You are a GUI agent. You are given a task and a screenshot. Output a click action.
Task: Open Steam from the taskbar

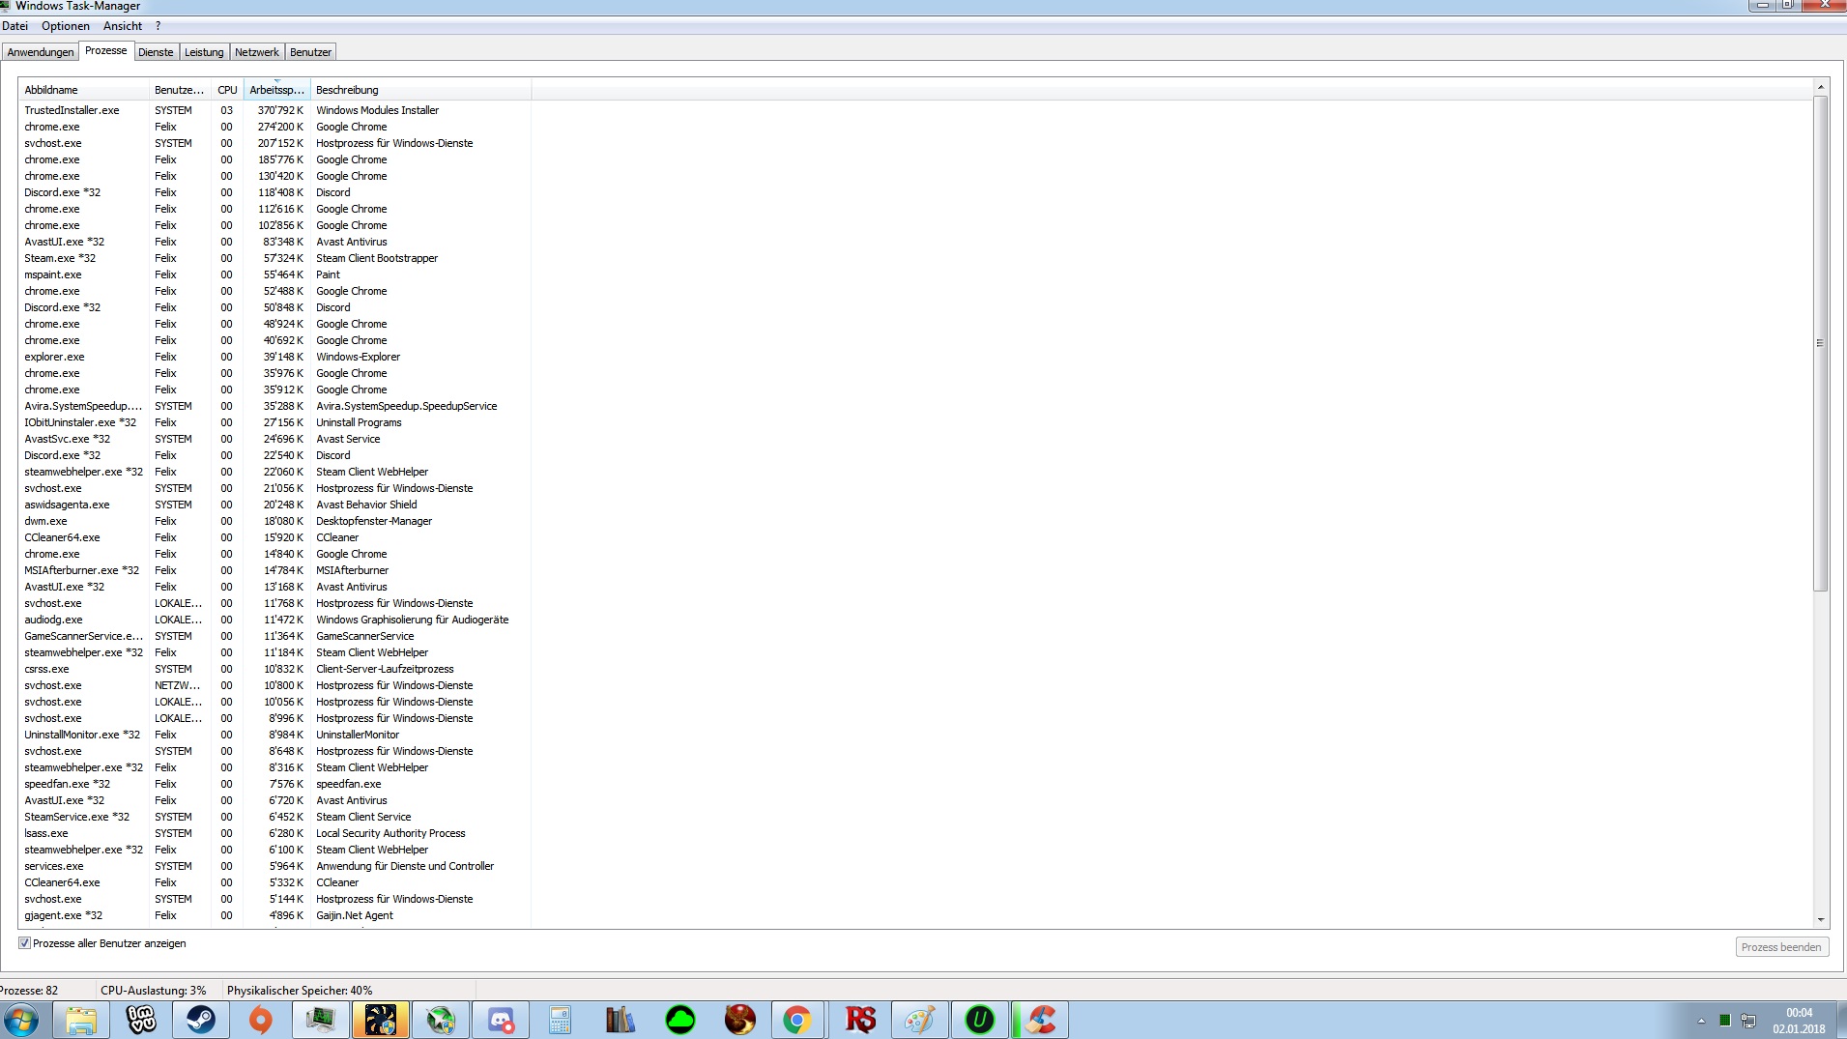(201, 1020)
